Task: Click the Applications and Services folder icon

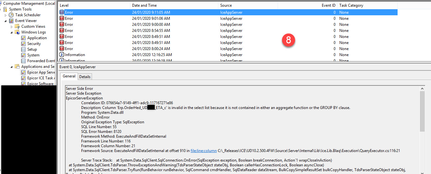Action: tap(17, 67)
